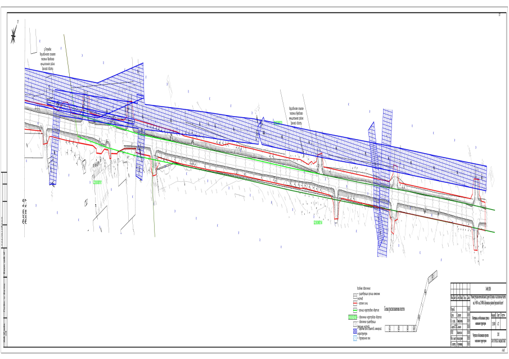Click the green outlined legend box
The image size is (509, 359).
(x=353, y=317)
